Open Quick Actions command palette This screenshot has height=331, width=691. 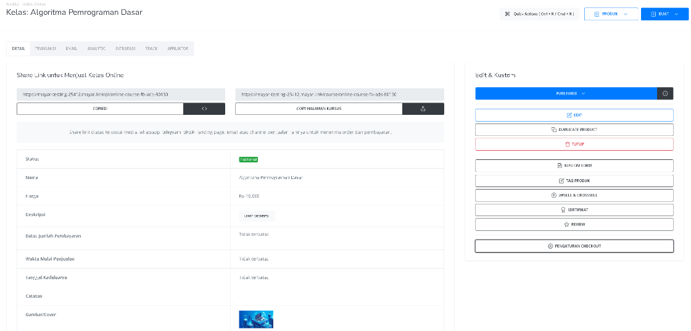[x=539, y=14]
